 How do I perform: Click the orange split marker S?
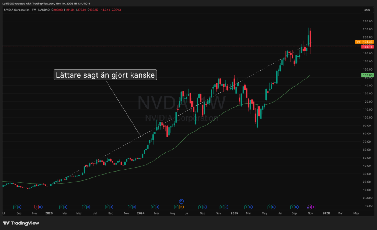(x=181, y=207)
